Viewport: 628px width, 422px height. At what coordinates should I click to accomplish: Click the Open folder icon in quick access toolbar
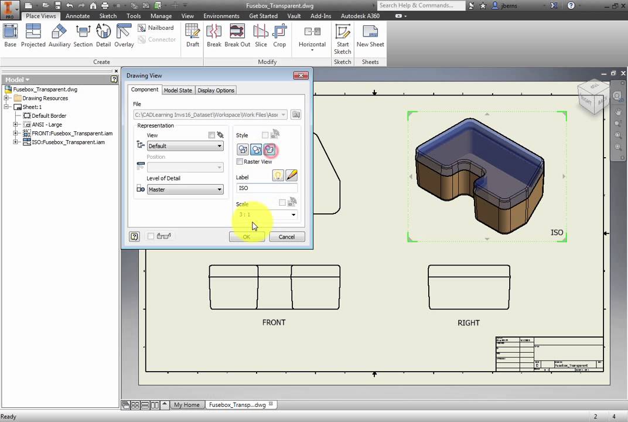pyautogui.click(x=45, y=6)
